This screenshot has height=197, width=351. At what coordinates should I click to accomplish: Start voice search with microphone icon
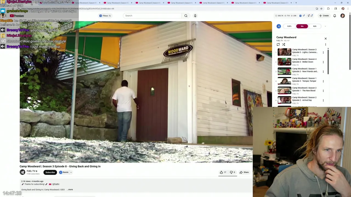pos(195,16)
